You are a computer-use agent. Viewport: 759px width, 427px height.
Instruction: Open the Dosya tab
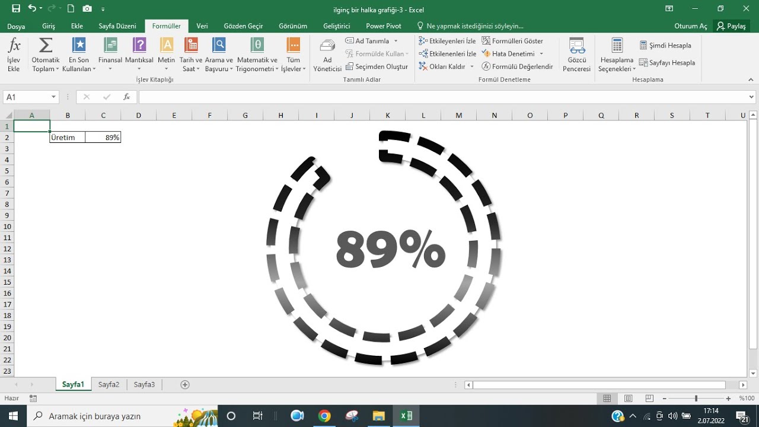coord(16,26)
